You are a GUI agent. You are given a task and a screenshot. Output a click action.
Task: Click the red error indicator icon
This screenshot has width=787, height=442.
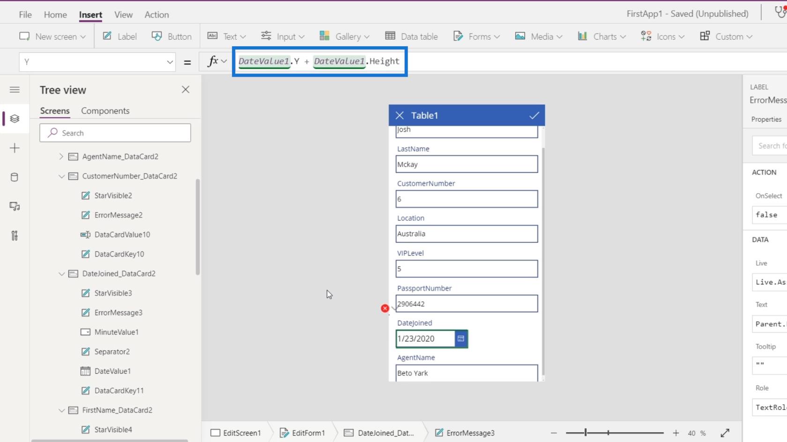[x=385, y=308]
